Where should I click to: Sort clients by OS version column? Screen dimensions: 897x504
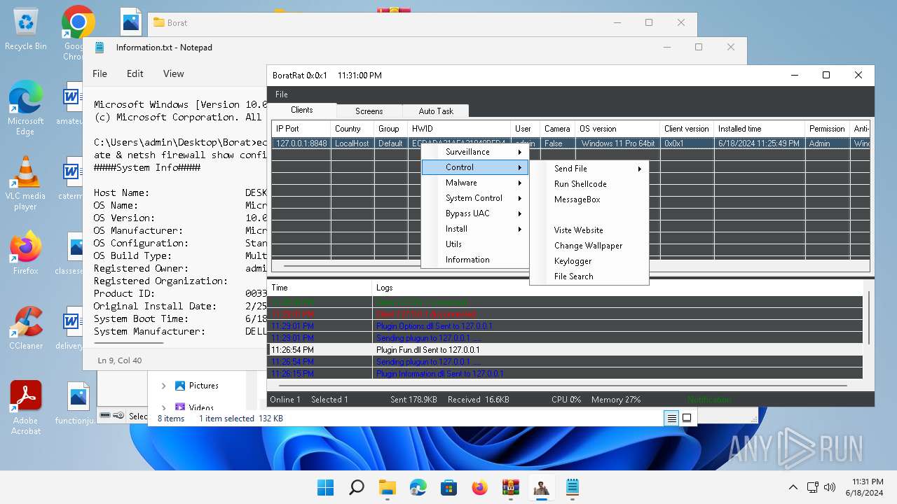coord(618,129)
